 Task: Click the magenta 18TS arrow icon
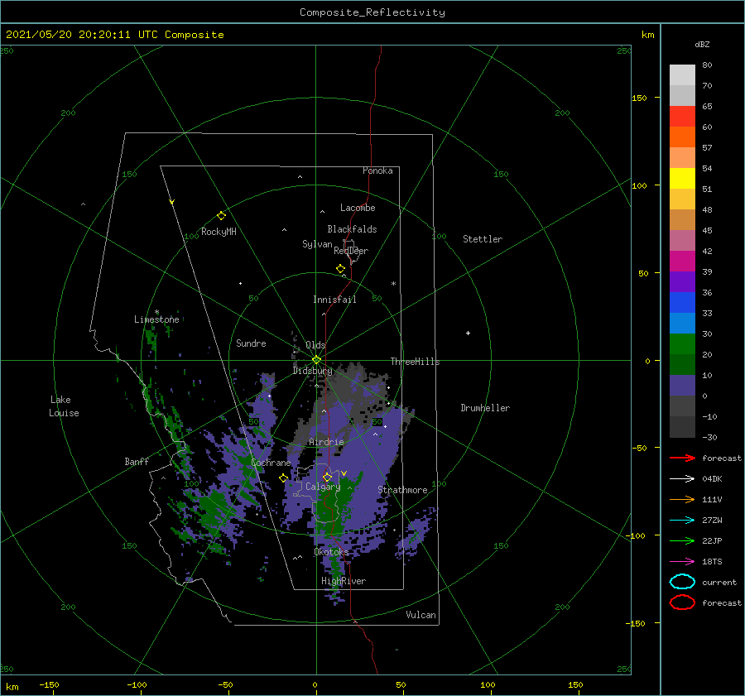[x=682, y=562]
